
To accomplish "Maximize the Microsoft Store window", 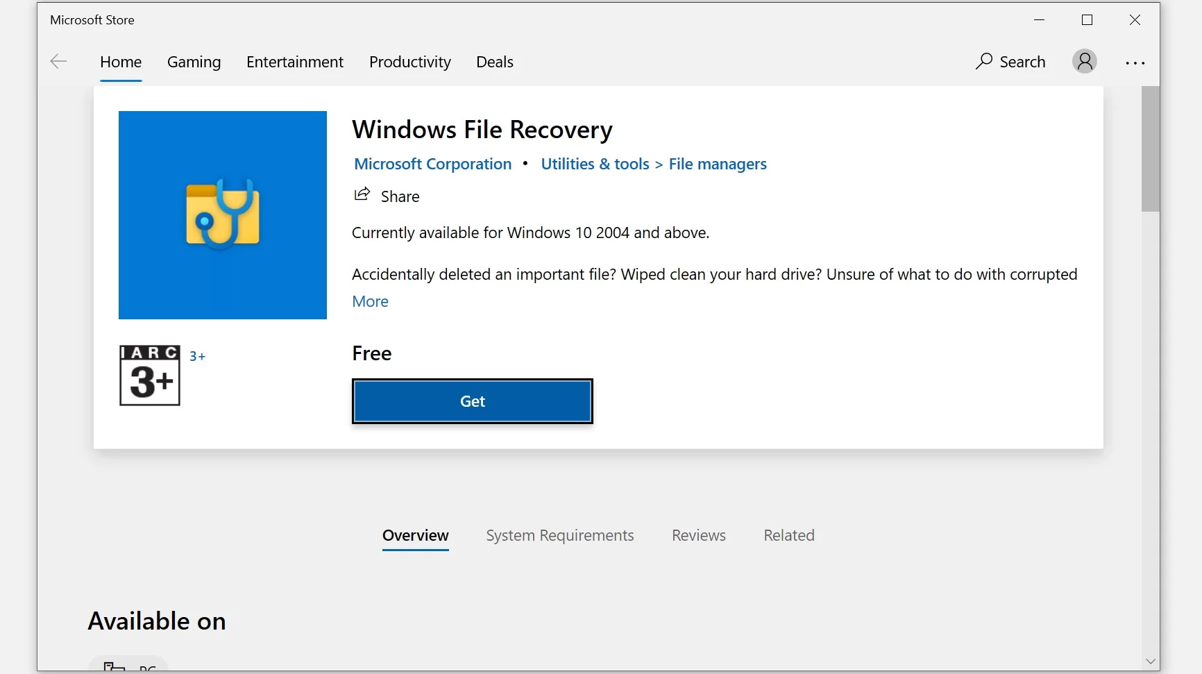I will (x=1087, y=20).
